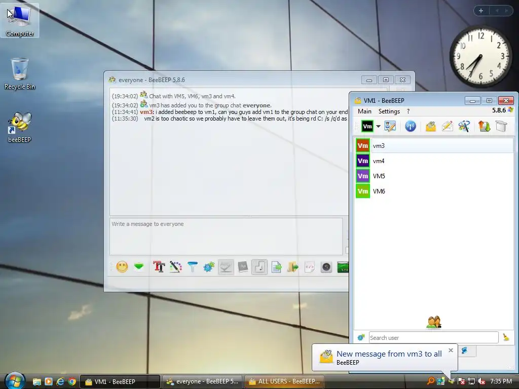Click the BeeBEEP bee tray icon

point(451,381)
